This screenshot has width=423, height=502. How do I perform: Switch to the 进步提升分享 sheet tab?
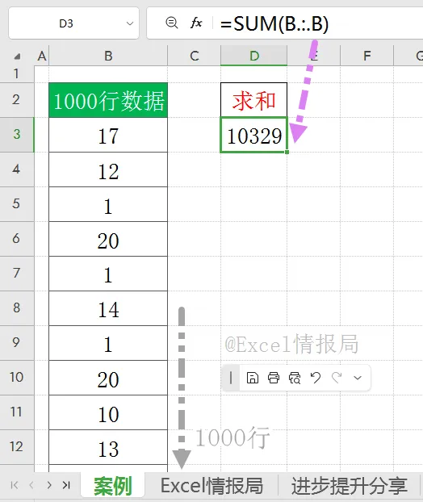(349, 486)
